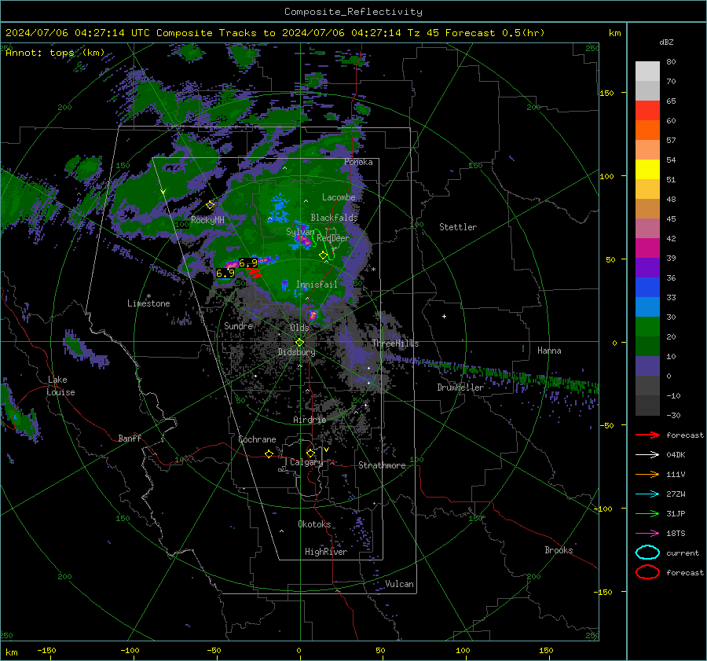Image resolution: width=707 pixels, height=661 pixels.
Task: Click the Vulcan label
Action: coord(400,584)
